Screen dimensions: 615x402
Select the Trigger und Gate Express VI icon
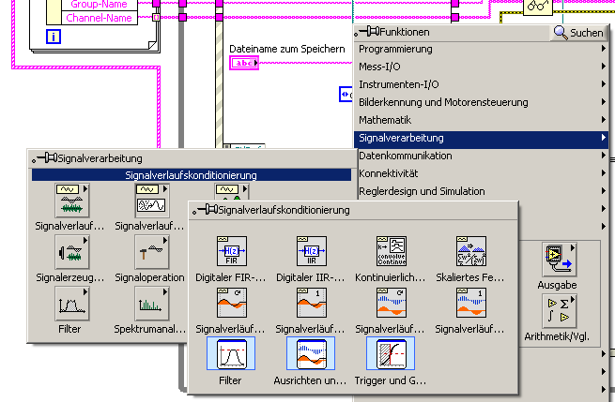pyautogui.click(x=391, y=353)
